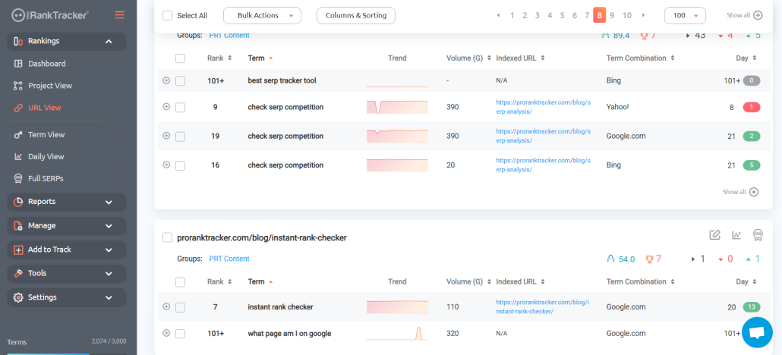The height and width of the screenshot is (355, 782).
Task: Click the Columns & Sorting button
Action: [356, 15]
